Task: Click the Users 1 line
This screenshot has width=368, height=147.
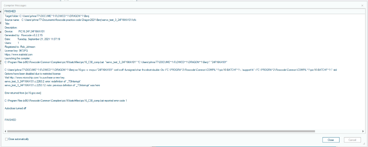Action: tap(12, 43)
